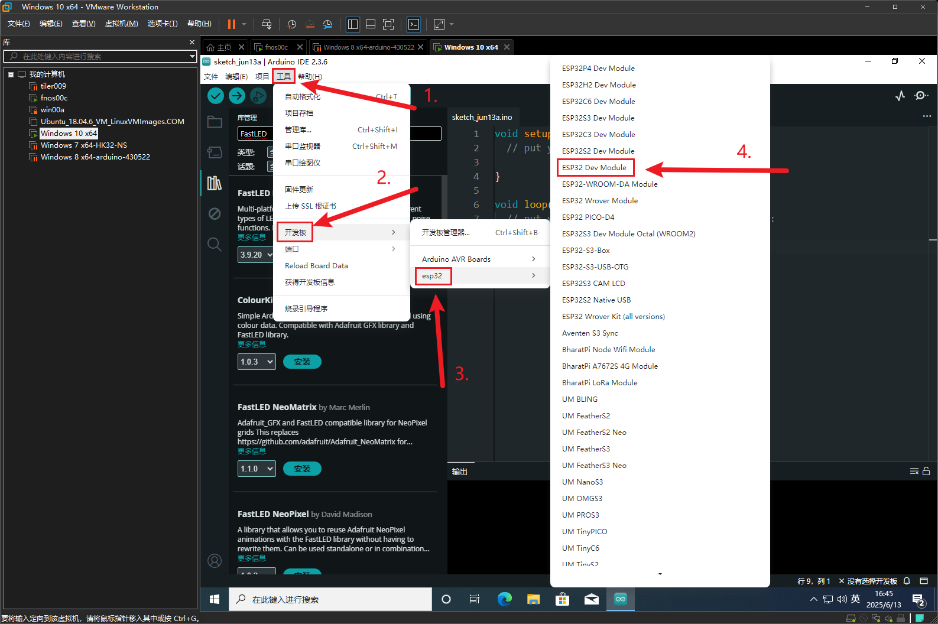938x624 pixels.
Task: Click the output panel lock icon
Action: pyautogui.click(x=926, y=471)
